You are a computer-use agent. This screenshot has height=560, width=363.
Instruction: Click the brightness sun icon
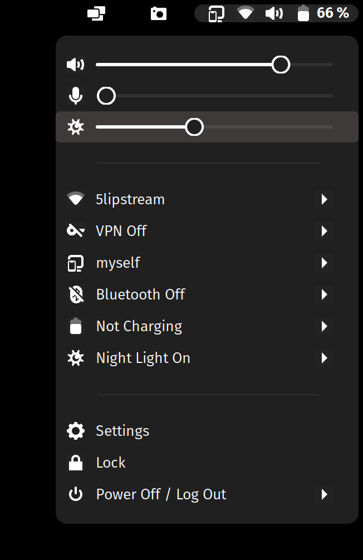pos(76,126)
